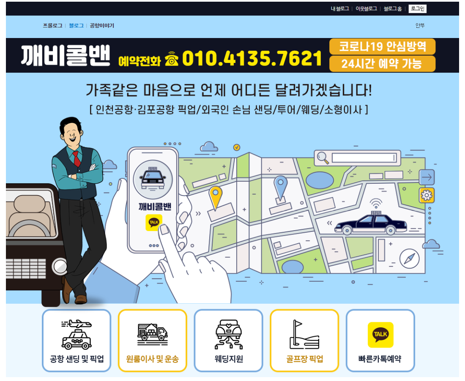Open 원룸이사 및 운송 card

click(x=153, y=340)
